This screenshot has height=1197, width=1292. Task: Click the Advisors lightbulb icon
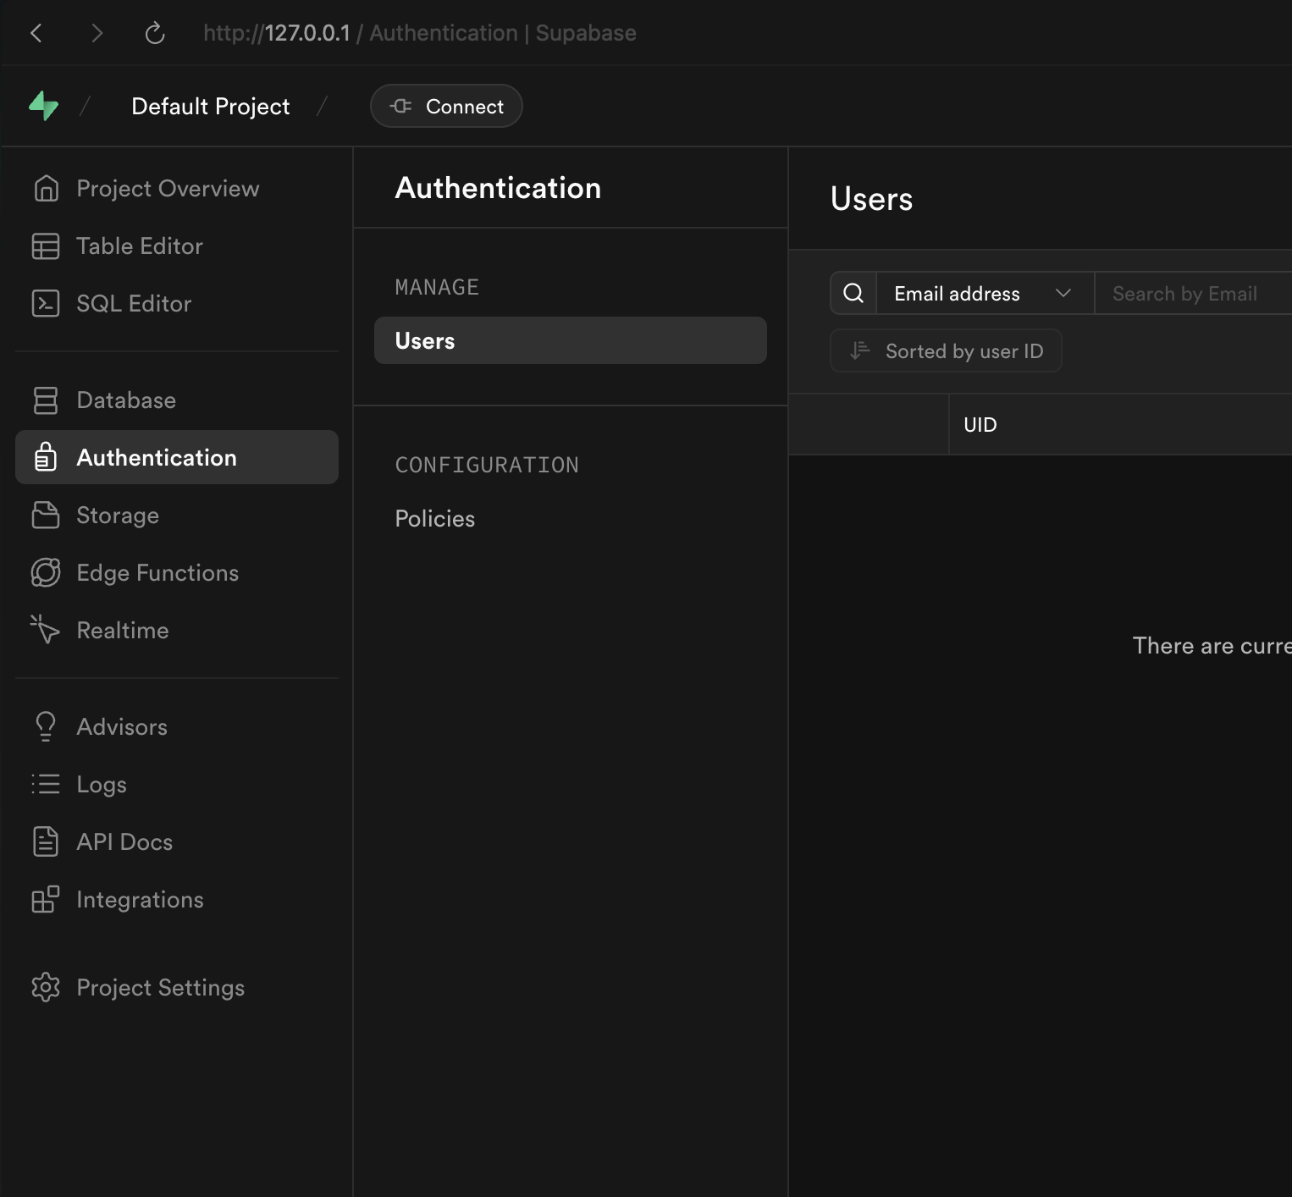[46, 727]
